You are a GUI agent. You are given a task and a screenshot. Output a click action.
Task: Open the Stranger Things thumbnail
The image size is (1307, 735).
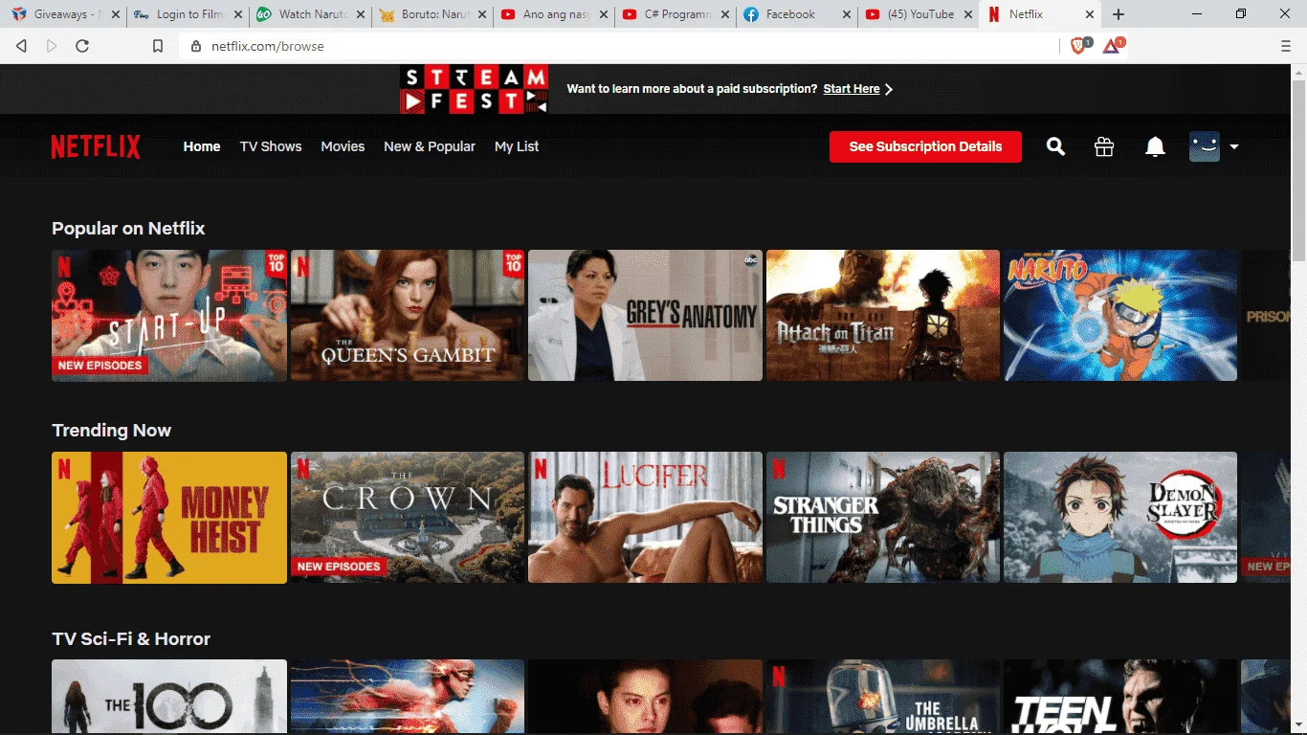click(883, 518)
